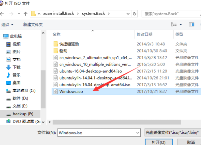The image size is (201, 145).
Task: Expand the 文件名 combo box dropdown
Action: coord(138,133)
